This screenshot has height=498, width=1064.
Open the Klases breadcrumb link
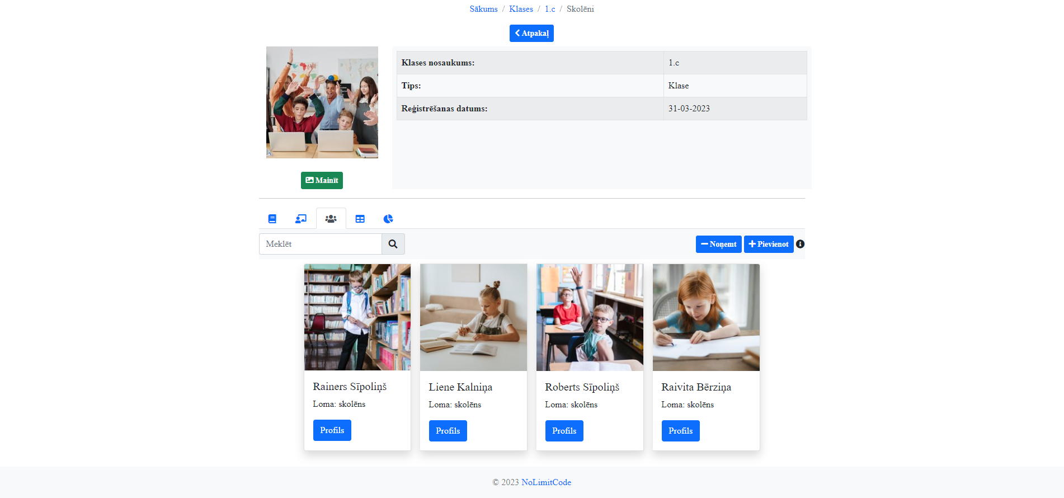521,9
